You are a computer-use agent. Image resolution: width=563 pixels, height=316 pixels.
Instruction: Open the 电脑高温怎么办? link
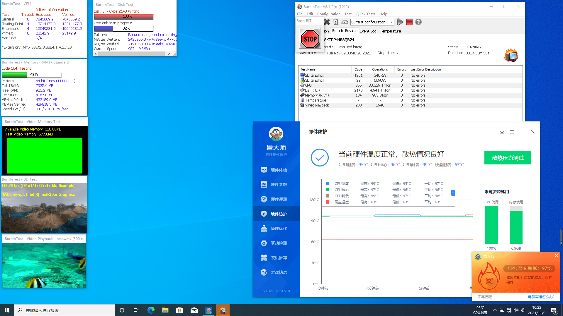(x=541, y=297)
